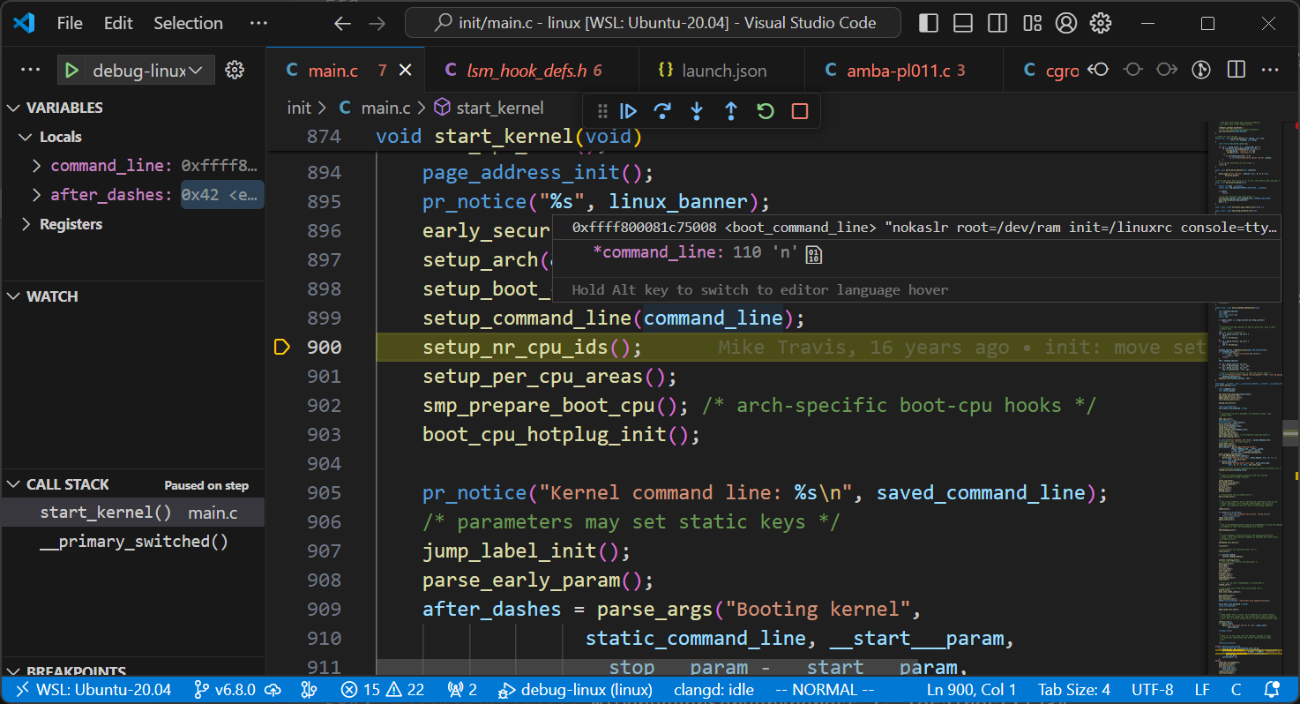The width and height of the screenshot is (1300, 704).
Task: Open the editor More Actions ellipsis
Action: tap(1270, 70)
